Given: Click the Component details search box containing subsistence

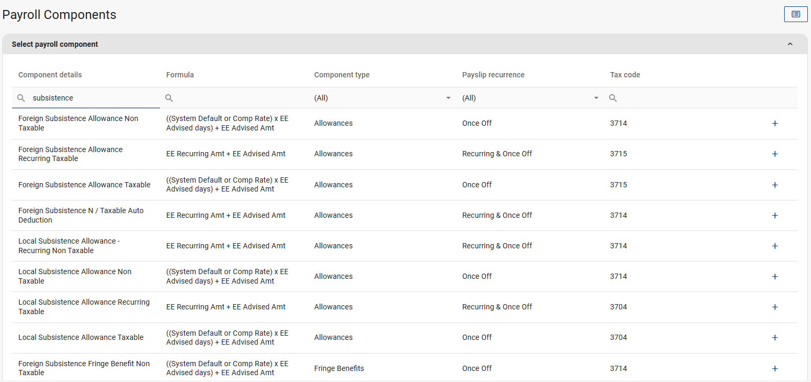Looking at the screenshot, I should (x=92, y=98).
